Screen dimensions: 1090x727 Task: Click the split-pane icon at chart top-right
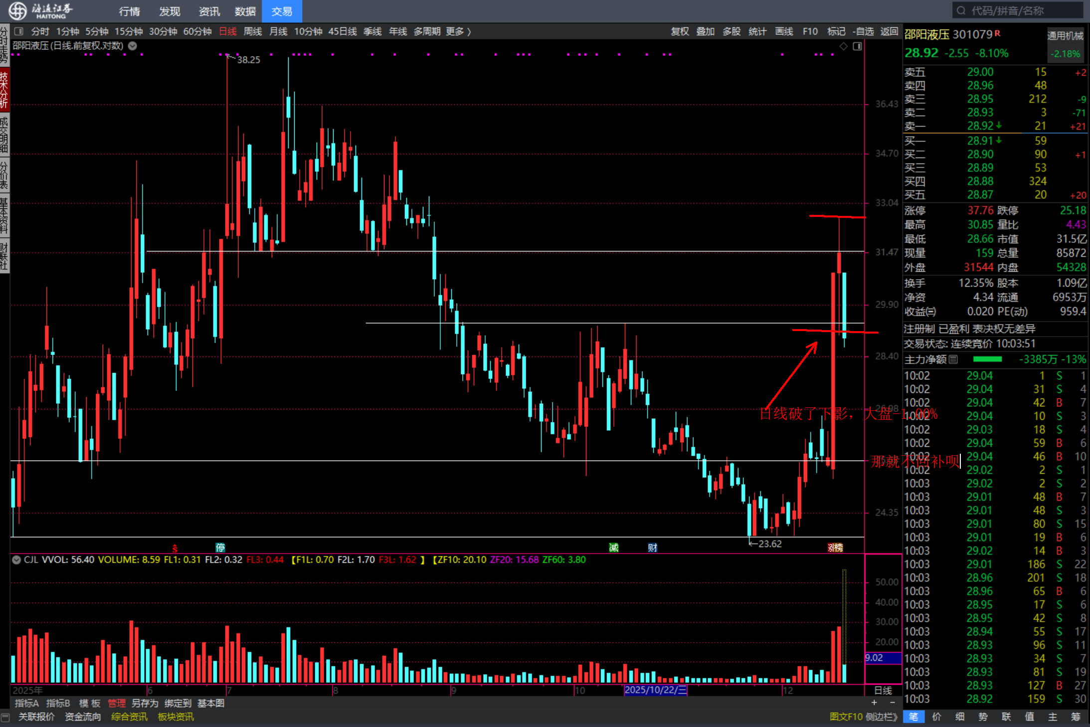pos(857,46)
